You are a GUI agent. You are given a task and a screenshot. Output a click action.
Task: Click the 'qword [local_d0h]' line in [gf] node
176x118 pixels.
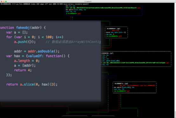point(110,61)
